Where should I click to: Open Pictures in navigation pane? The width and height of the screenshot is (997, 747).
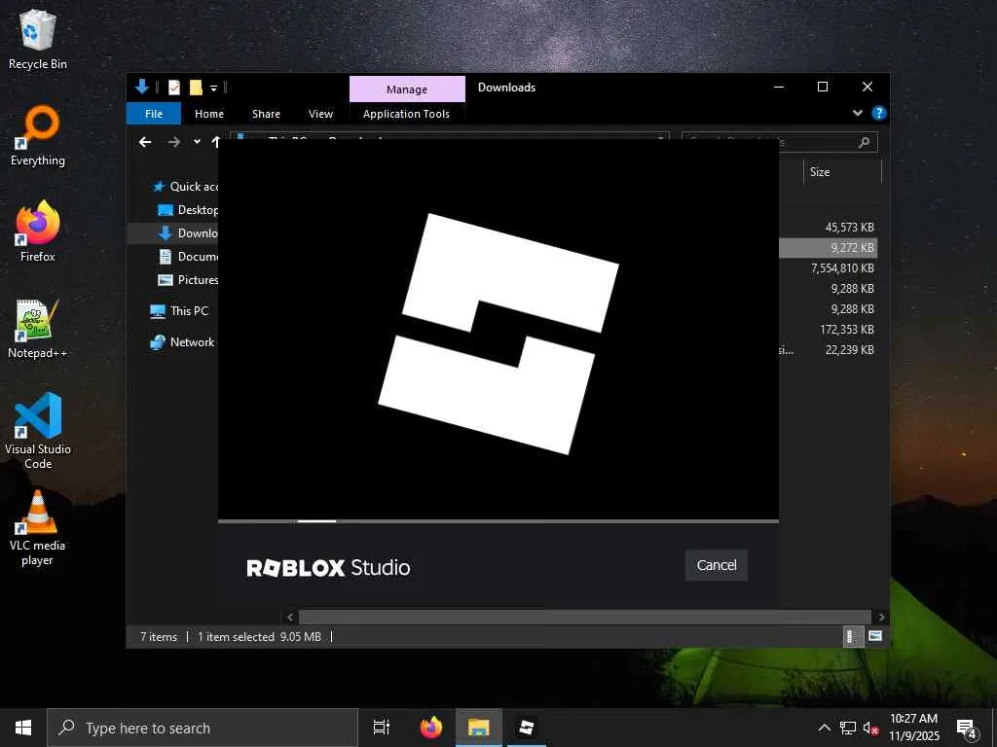pos(188,280)
